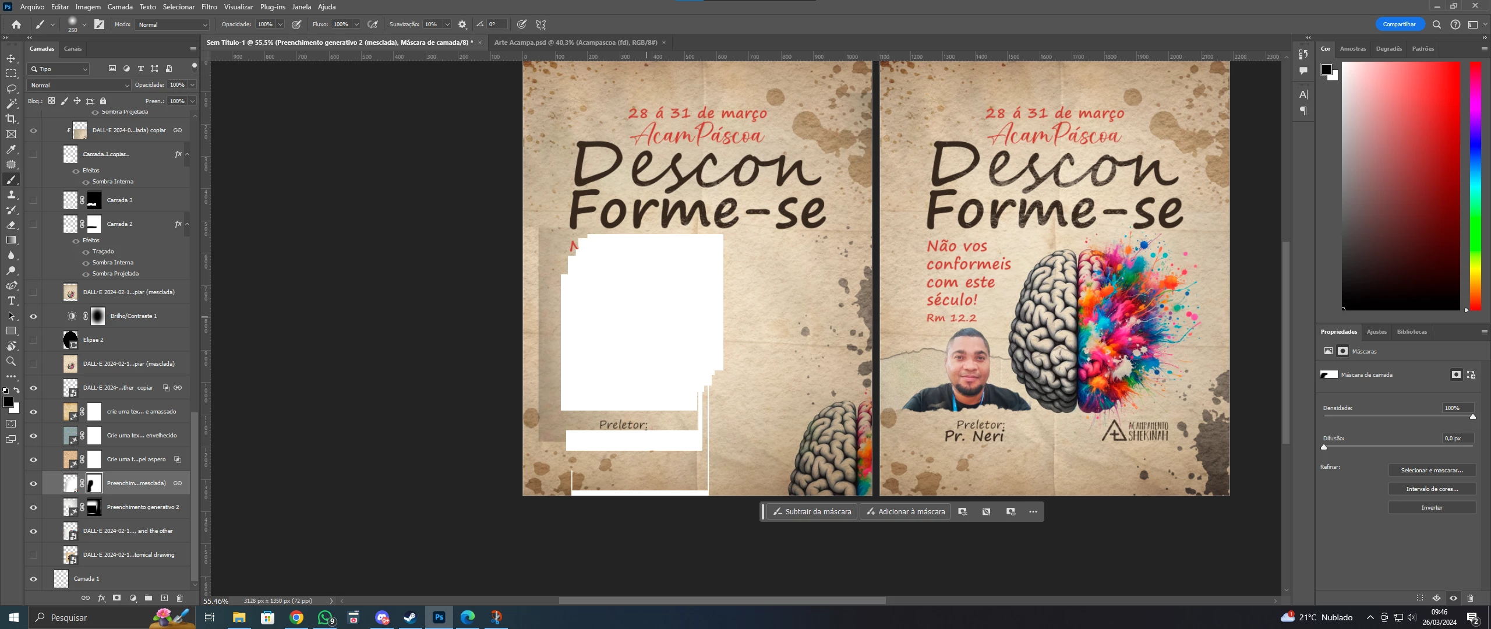Collapse the Camada 2 effects list
The image size is (1491, 629).
click(x=187, y=224)
